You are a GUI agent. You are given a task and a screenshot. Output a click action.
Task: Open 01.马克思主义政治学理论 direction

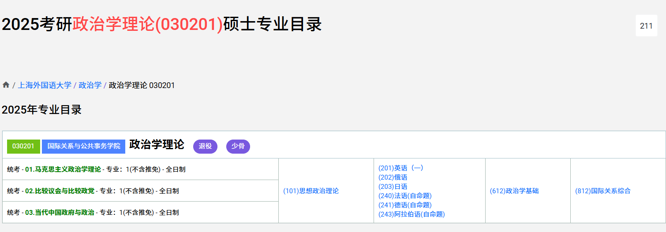click(63, 169)
